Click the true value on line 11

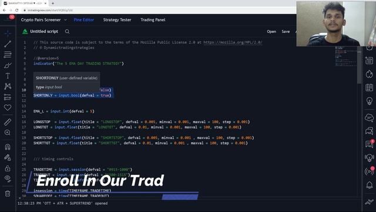point(105,95)
